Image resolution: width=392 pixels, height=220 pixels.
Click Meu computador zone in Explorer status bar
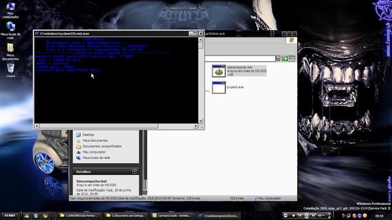pyautogui.click(x=267, y=198)
